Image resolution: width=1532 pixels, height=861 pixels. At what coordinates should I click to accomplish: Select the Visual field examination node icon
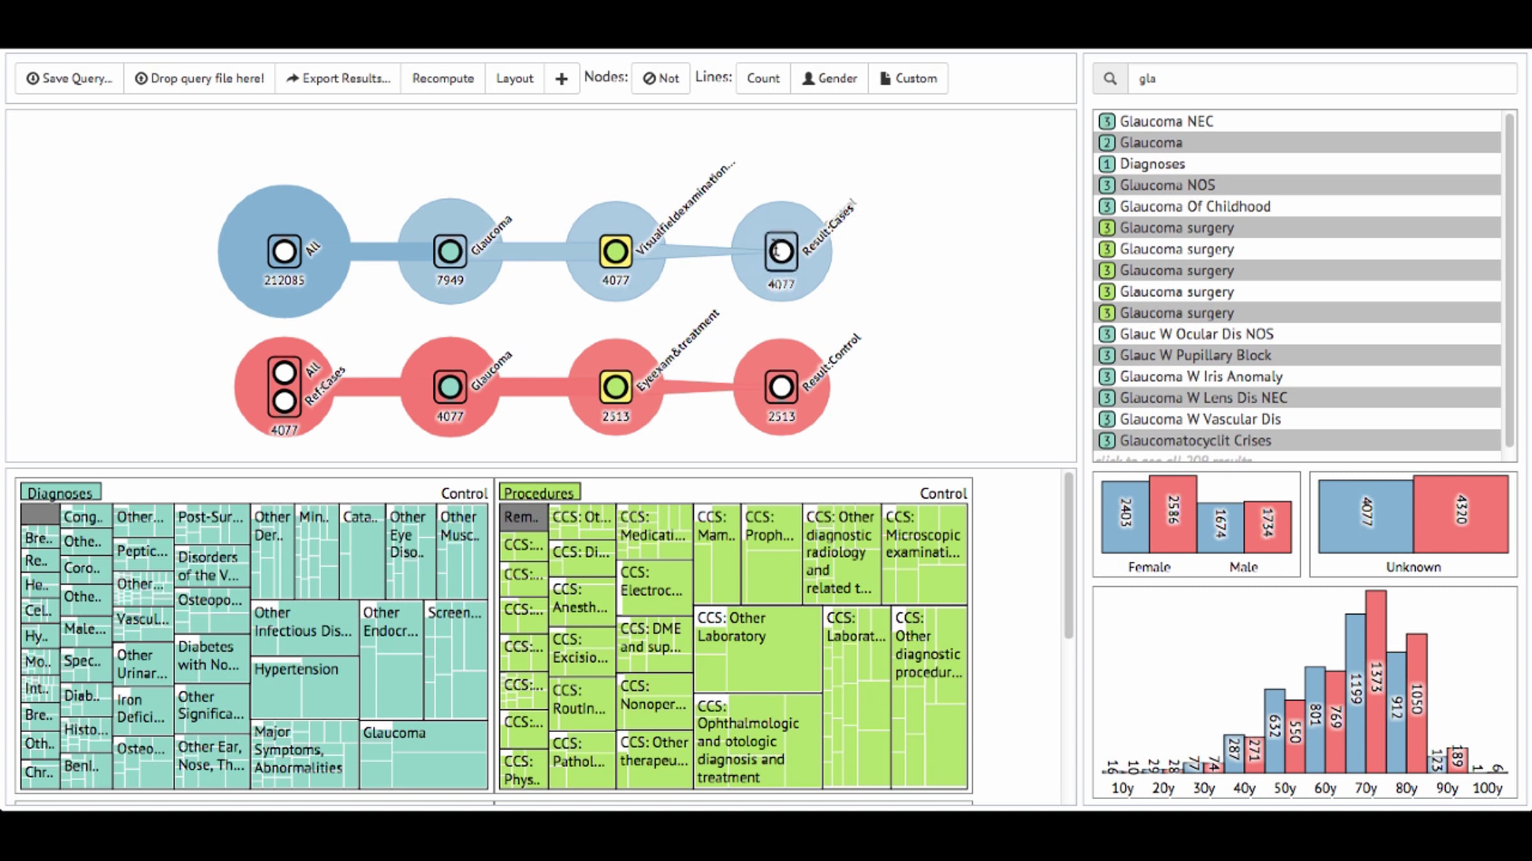pyautogui.click(x=615, y=251)
